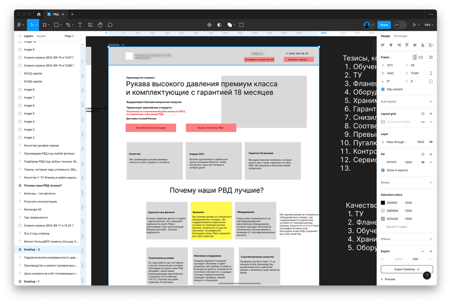Image resolution: width=451 pixels, height=304 pixels.
Task: Click Align vertical centers icon
Action: click(x=415, y=45)
